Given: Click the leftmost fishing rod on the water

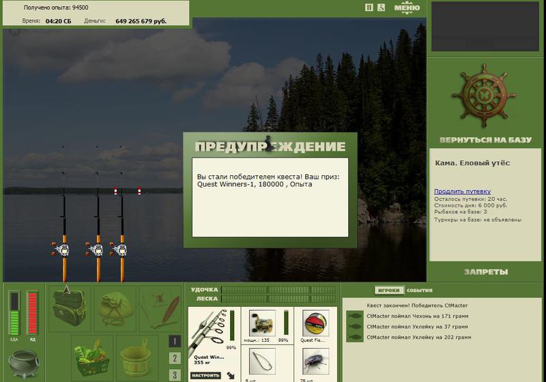Looking at the screenshot, I should click(63, 226).
